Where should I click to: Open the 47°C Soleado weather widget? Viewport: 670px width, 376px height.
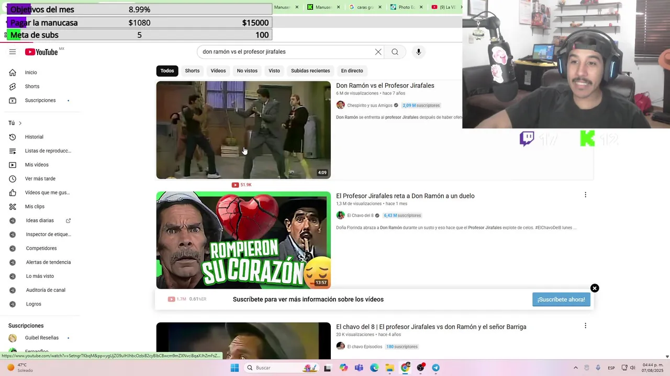(x=21, y=368)
